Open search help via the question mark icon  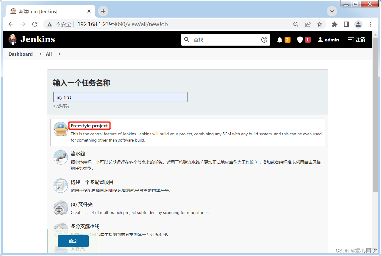coord(264,39)
